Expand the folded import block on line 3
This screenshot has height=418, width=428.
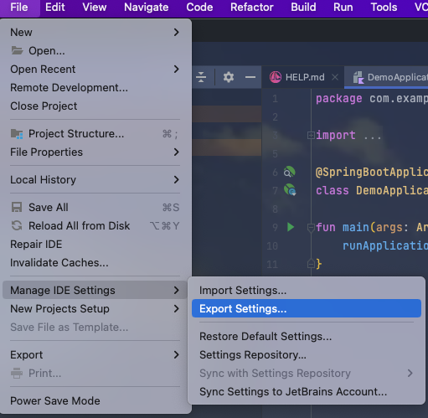311,136
